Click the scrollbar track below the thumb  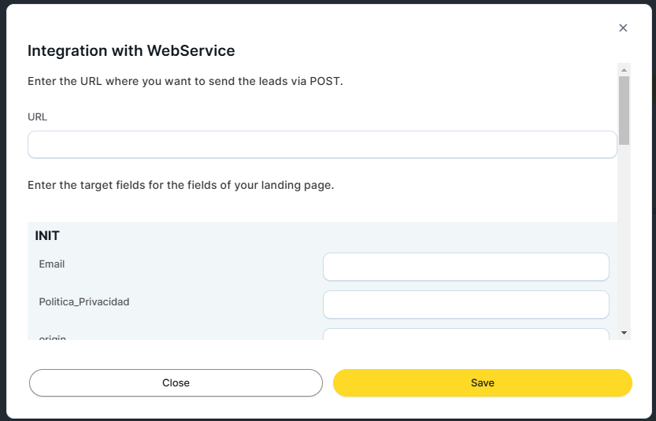(624, 236)
